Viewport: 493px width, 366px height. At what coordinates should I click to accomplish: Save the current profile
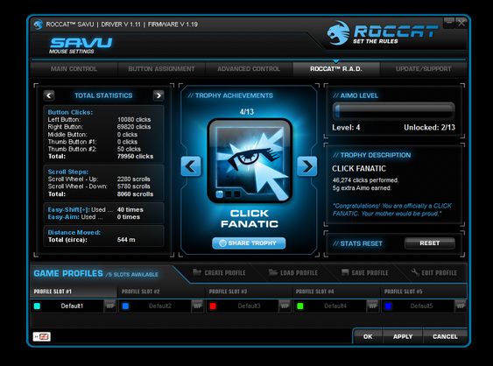tap(365, 272)
